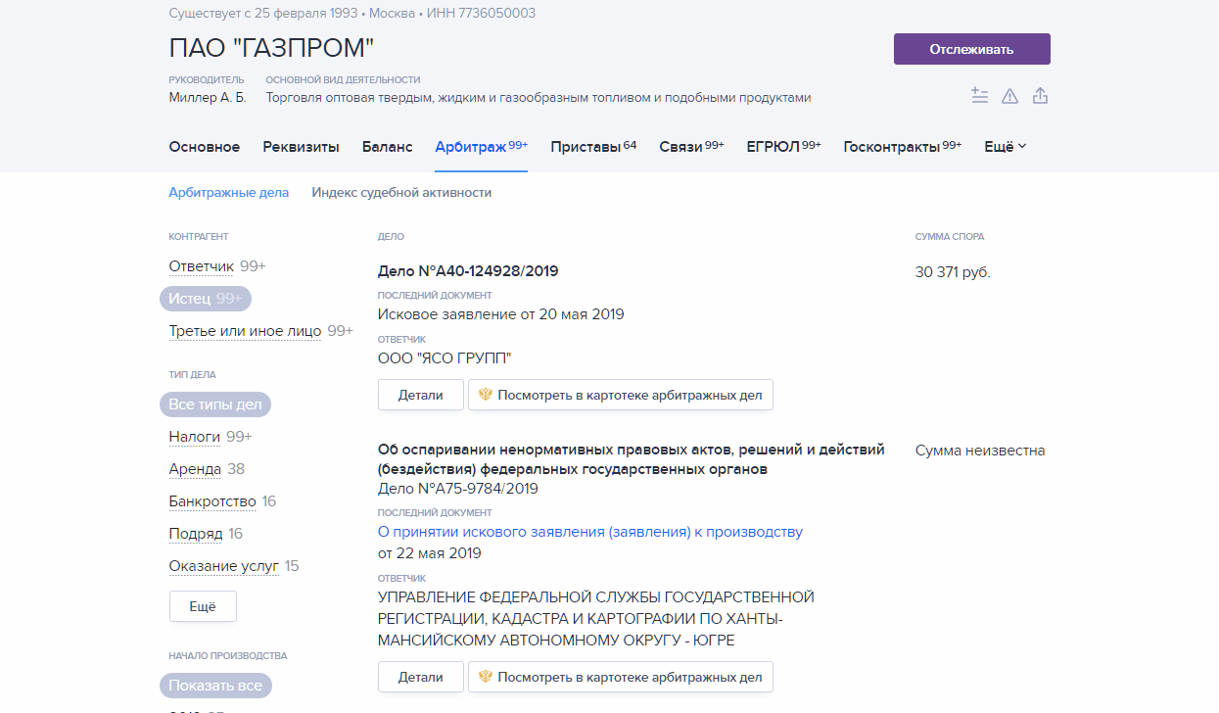1219x713 pixels.
Task: Filter cases by Банкротство
Action: [212, 501]
